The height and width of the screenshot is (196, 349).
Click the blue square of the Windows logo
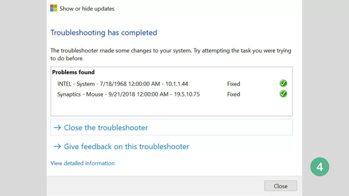[52, 10]
